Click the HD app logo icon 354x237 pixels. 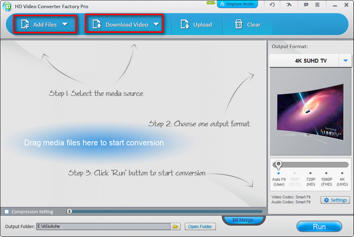coord(7,6)
